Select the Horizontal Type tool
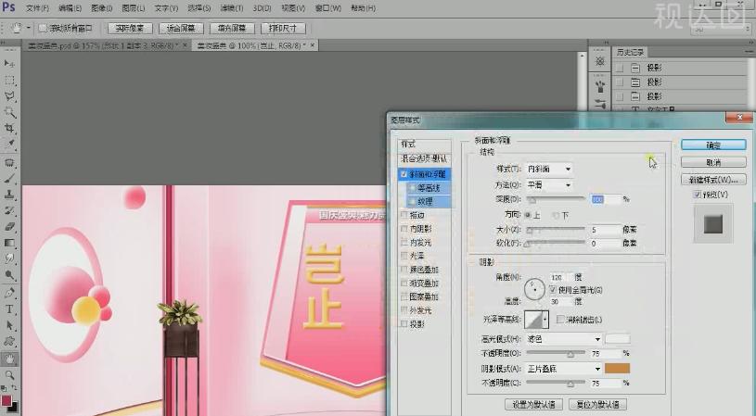 (8, 309)
